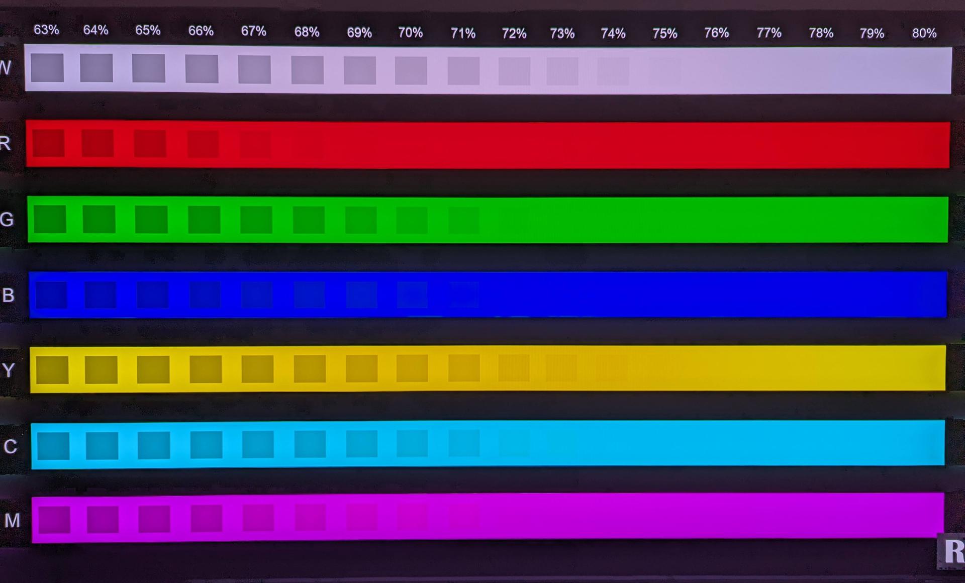The image size is (965, 583).
Task: Click the 63% square in white bar
Action: pyautogui.click(x=47, y=68)
